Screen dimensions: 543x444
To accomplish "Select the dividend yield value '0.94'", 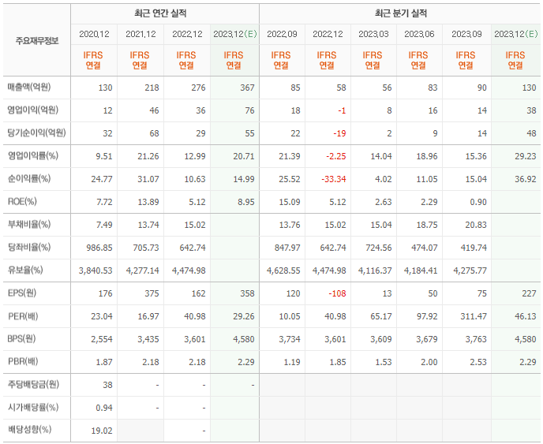I will [104, 408].
